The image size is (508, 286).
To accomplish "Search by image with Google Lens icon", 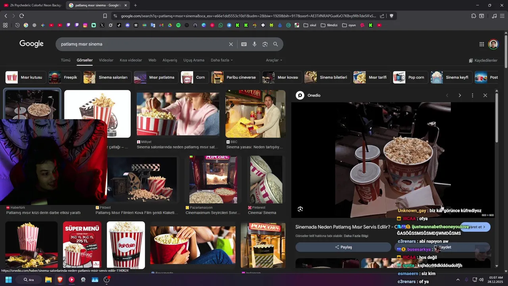I will (265, 44).
